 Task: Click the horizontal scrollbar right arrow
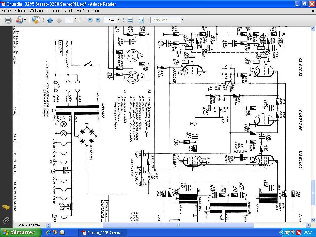(308, 225)
